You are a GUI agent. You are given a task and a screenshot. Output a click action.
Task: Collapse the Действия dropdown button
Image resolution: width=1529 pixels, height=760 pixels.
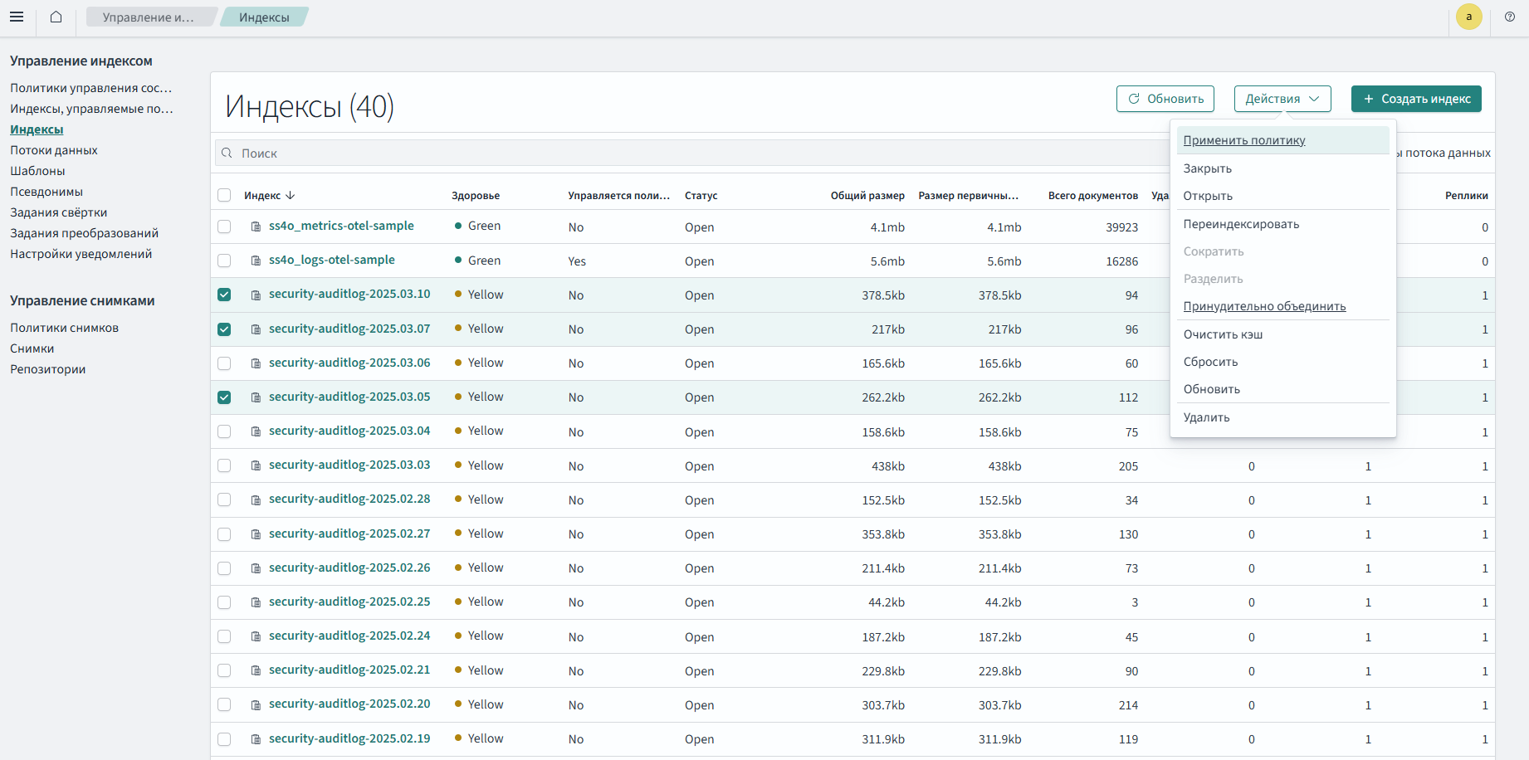tap(1282, 99)
